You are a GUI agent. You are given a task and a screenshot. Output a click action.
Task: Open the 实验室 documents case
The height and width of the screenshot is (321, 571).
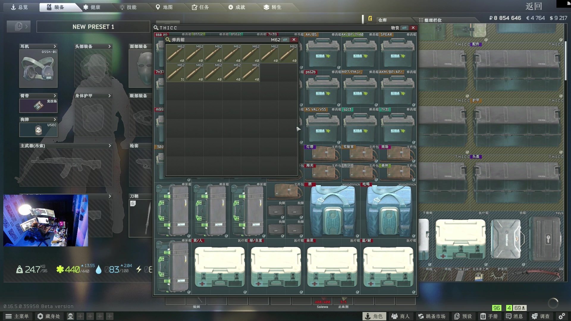pyautogui.click(x=360, y=154)
